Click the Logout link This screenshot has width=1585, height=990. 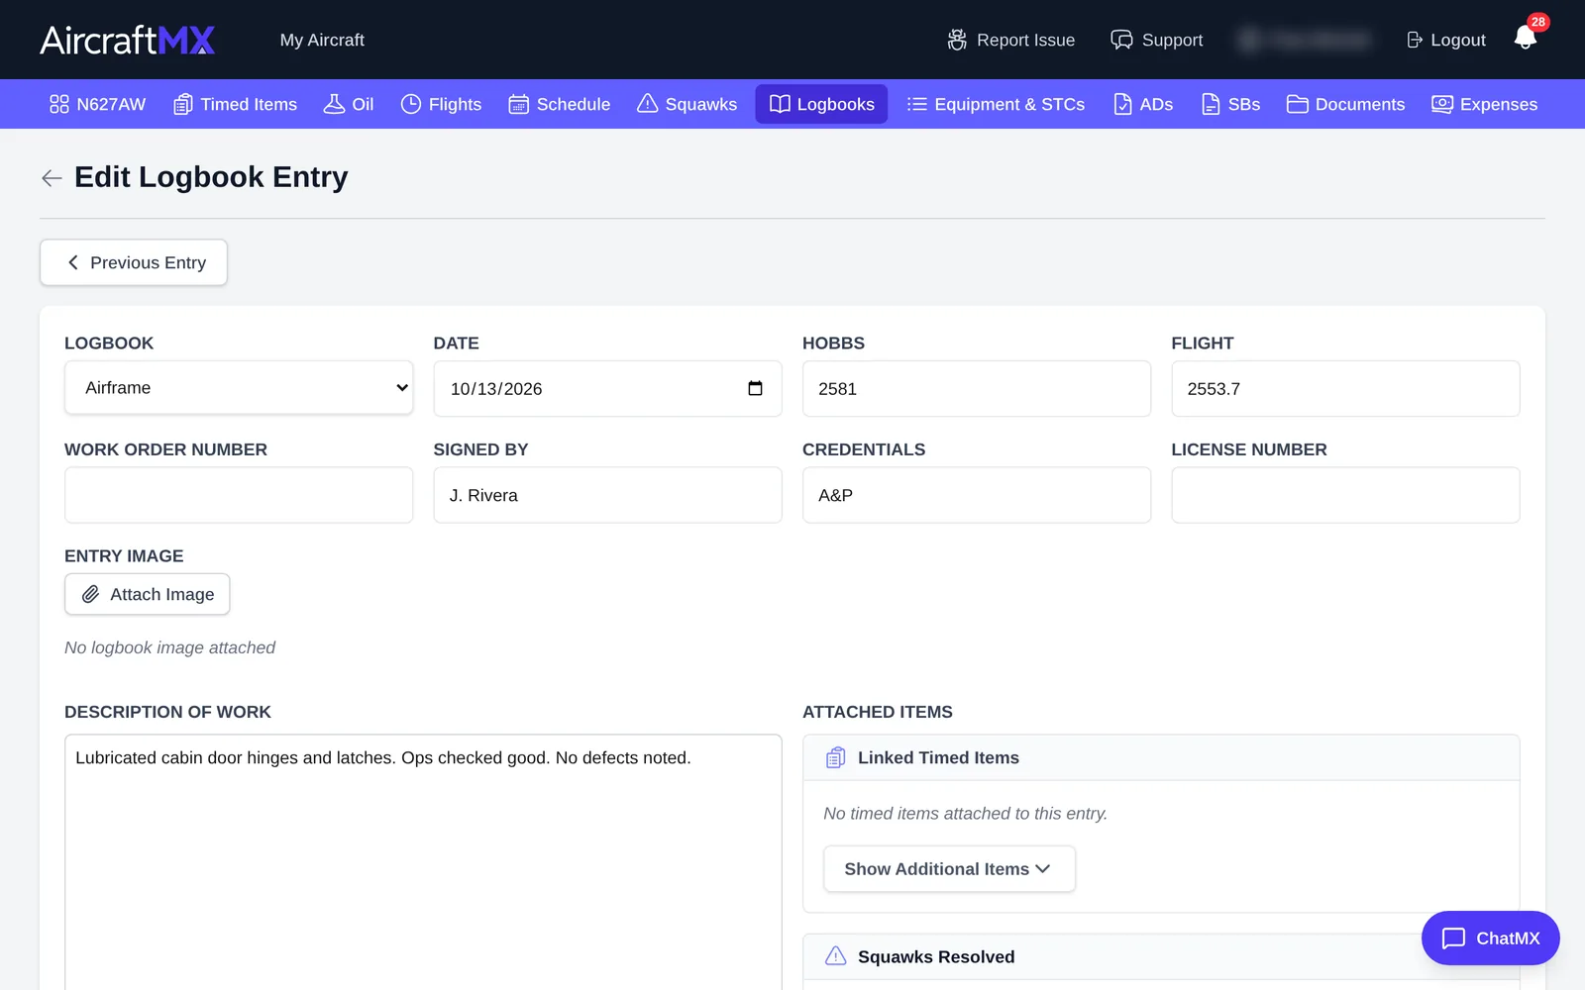tap(1446, 40)
